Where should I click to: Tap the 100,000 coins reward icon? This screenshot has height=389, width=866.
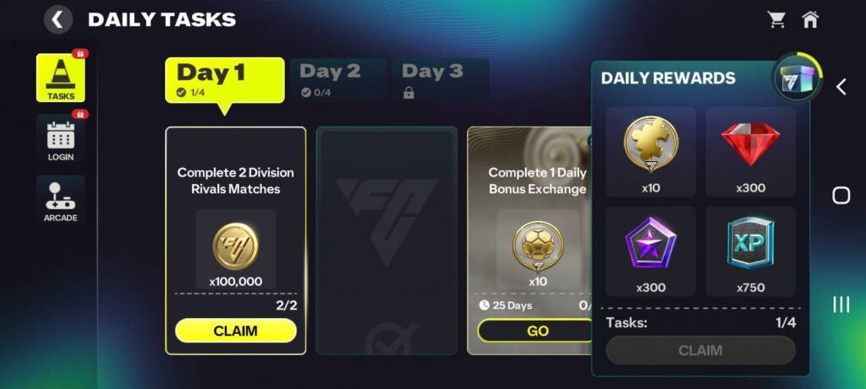235,246
